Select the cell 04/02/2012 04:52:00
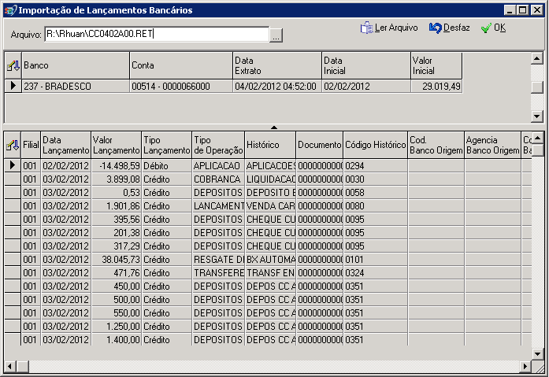Screen dimensions: 549x377 click(x=277, y=86)
